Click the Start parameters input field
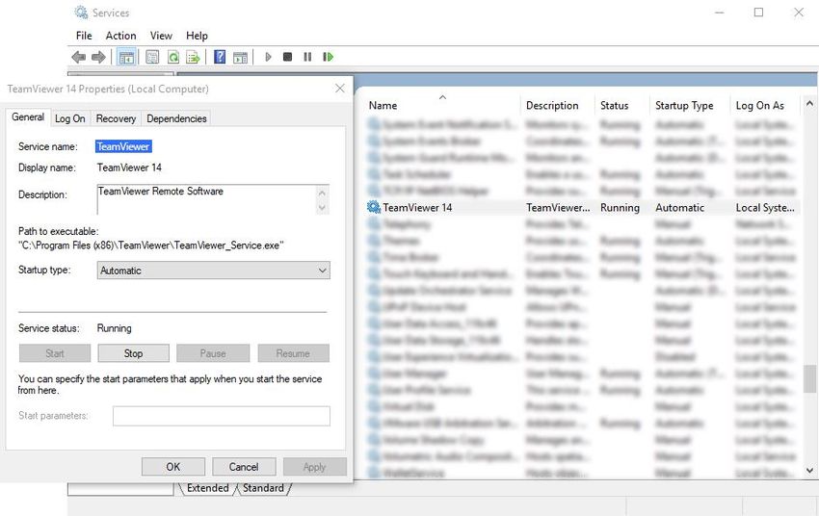 [222, 416]
